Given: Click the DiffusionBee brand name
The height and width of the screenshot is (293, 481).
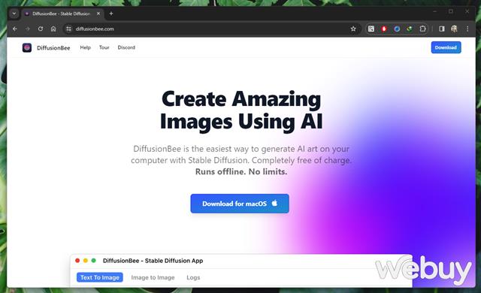Looking at the screenshot, I should coord(53,48).
